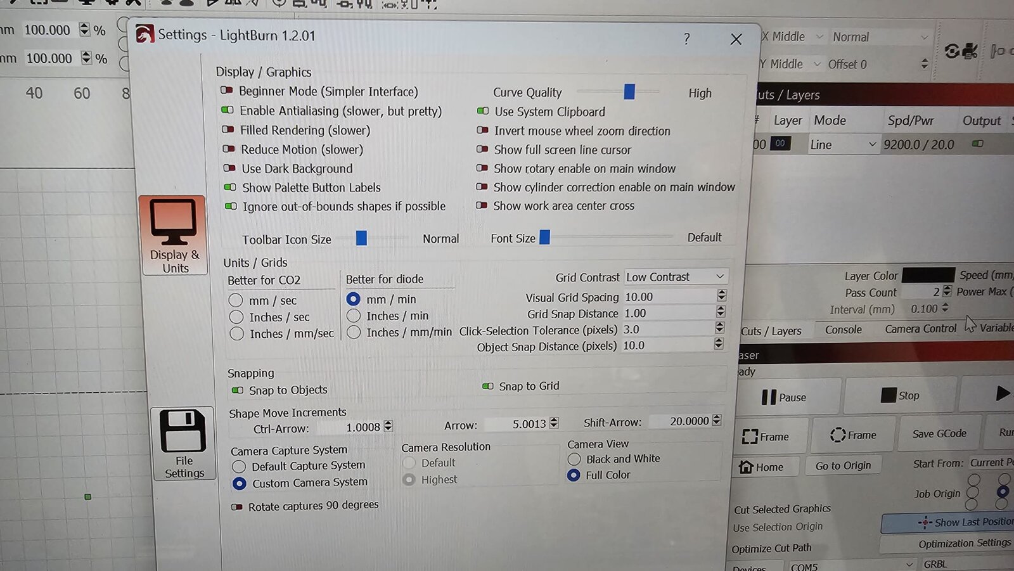The image size is (1014, 571).
Task: Click the Layer Color black swatch
Action: (x=928, y=275)
